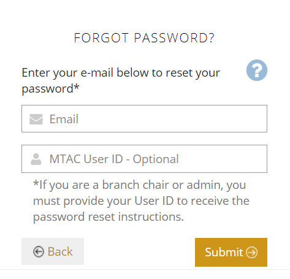
Task: Go back using the Back button
Action: (53, 251)
